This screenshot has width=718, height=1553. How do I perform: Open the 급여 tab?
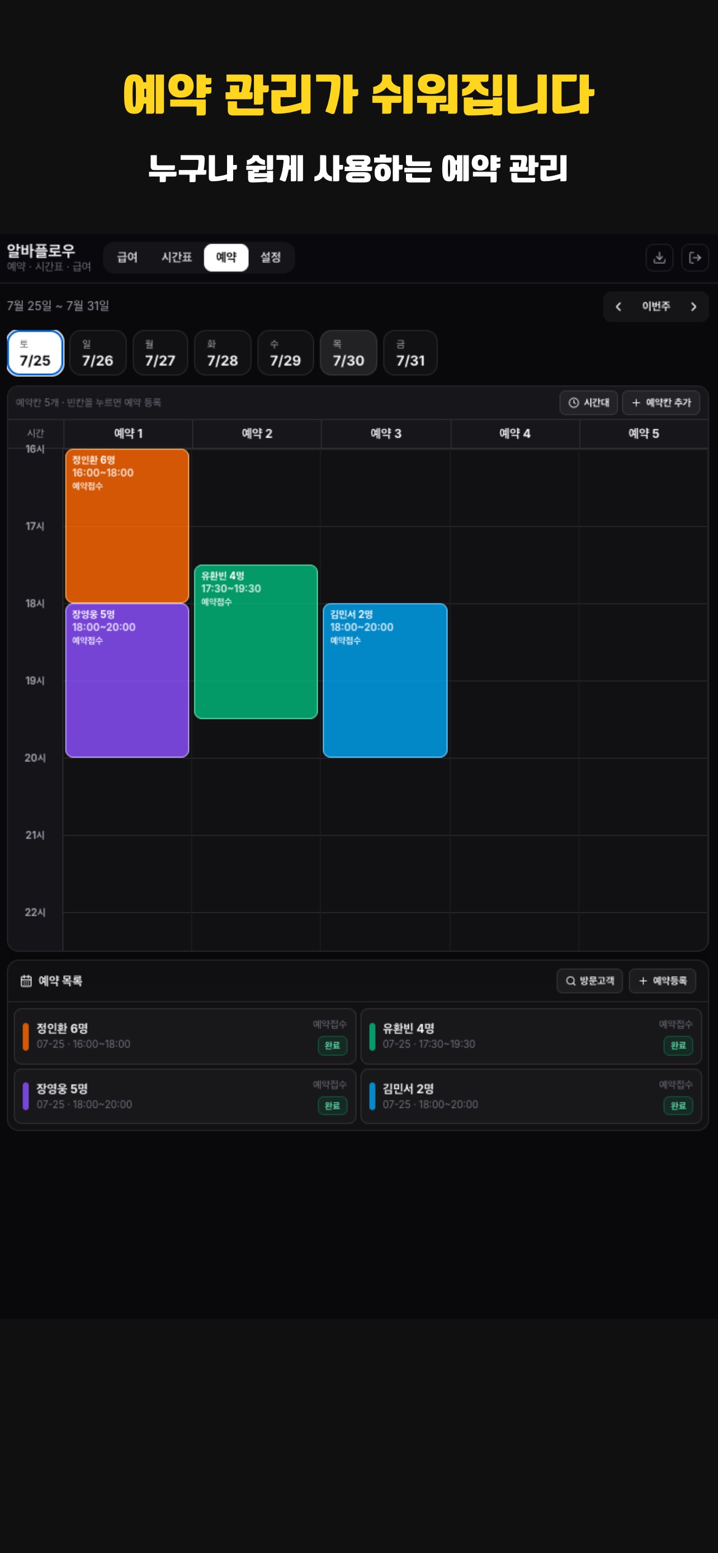click(x=127, y=257)
